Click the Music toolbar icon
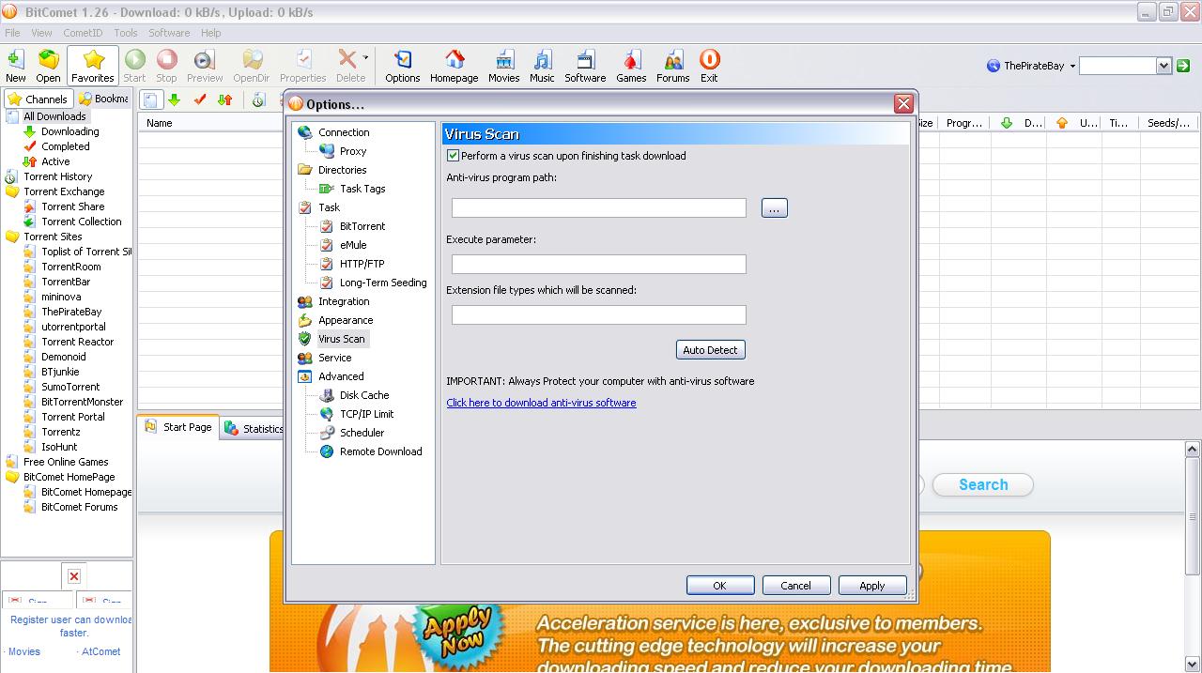Screen dimensions: 1202x673 [542, 67]
